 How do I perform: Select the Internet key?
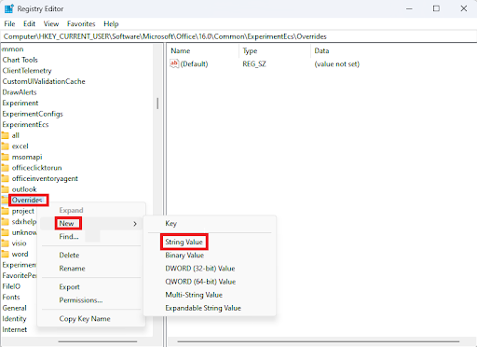point(15,329)
